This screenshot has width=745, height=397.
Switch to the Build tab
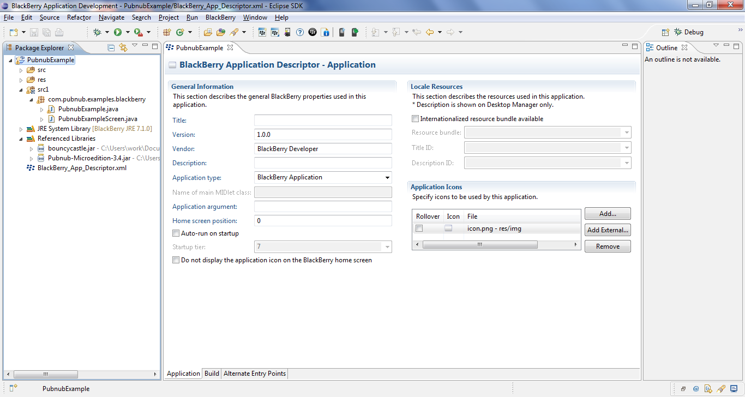[x=212, y=373]
